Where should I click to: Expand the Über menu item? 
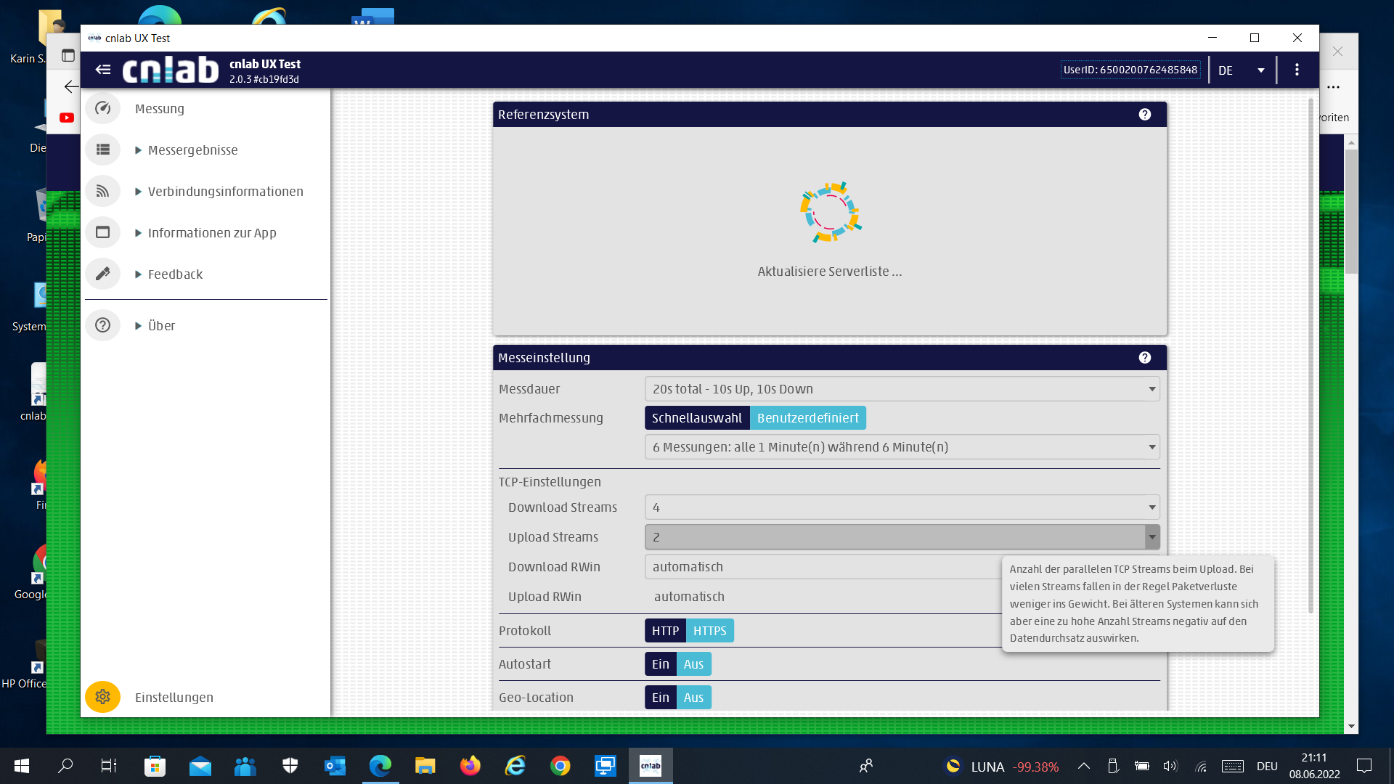[x=161, y=326]
